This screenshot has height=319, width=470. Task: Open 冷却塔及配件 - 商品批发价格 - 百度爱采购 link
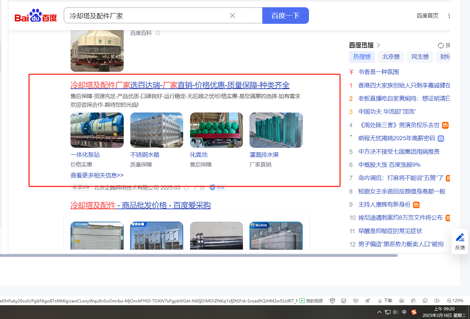tap(141, 205)
